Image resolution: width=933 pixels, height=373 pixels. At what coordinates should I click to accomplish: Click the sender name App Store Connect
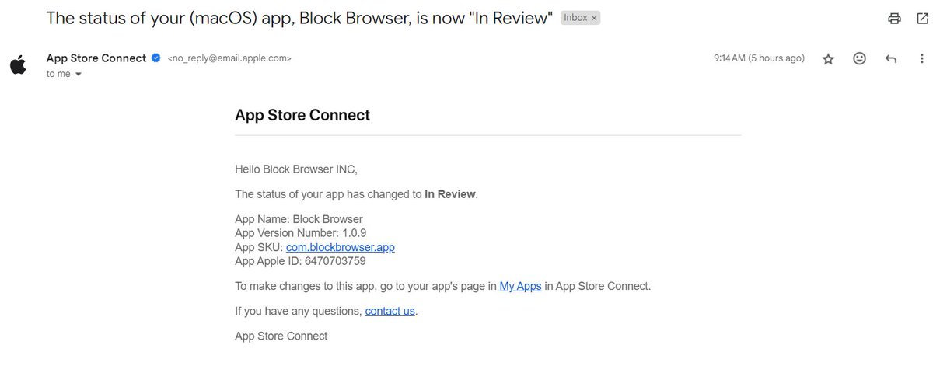[x=96, y=58]
